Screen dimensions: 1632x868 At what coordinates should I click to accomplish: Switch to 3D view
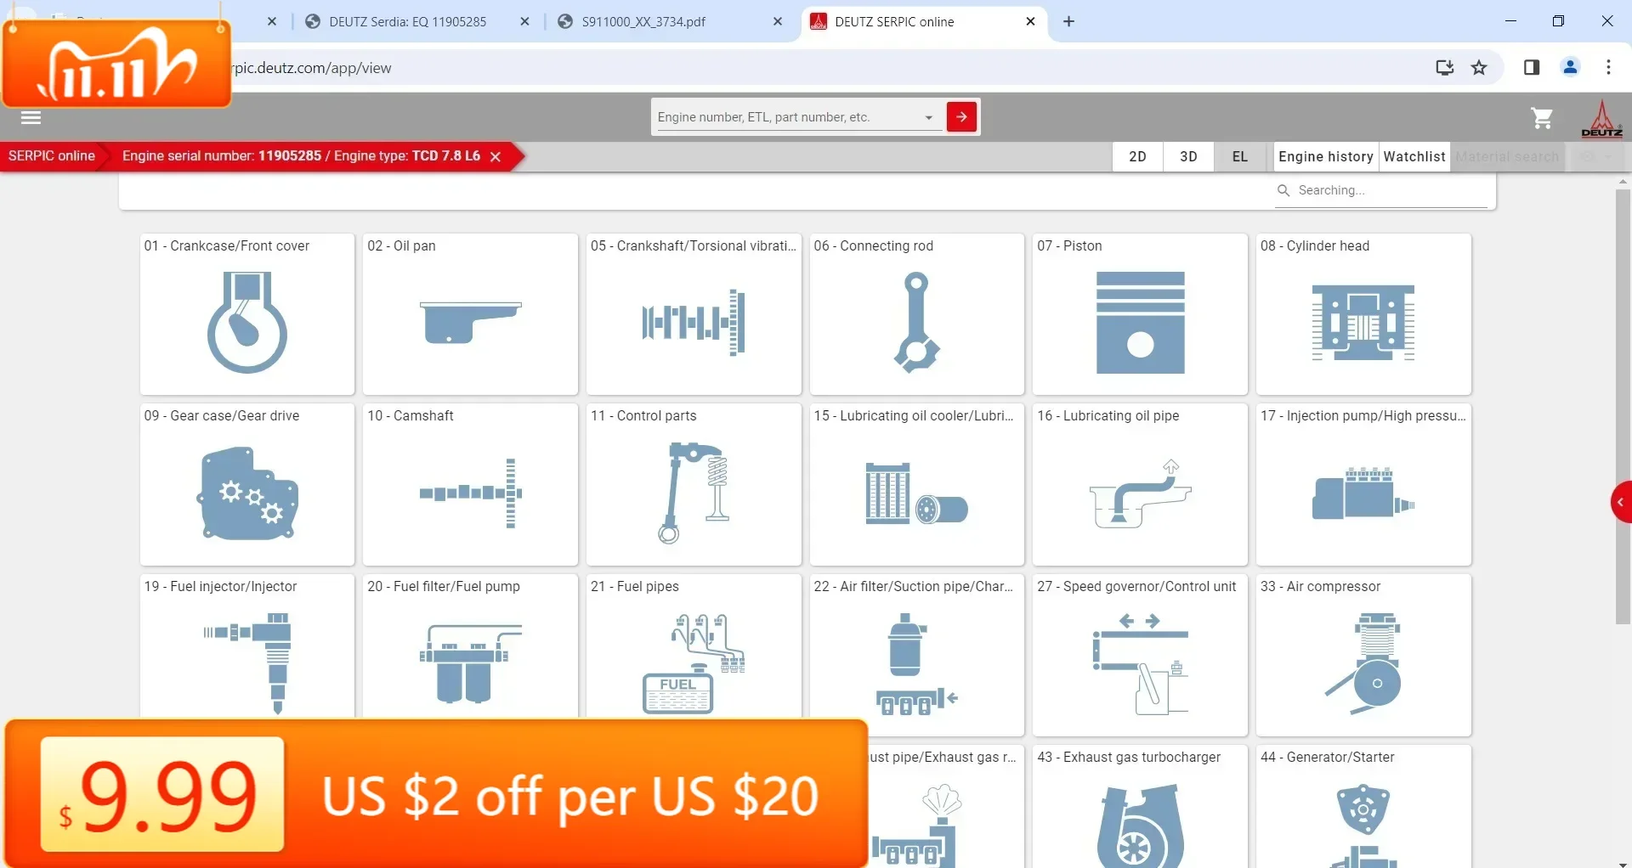pos(1188,156)
